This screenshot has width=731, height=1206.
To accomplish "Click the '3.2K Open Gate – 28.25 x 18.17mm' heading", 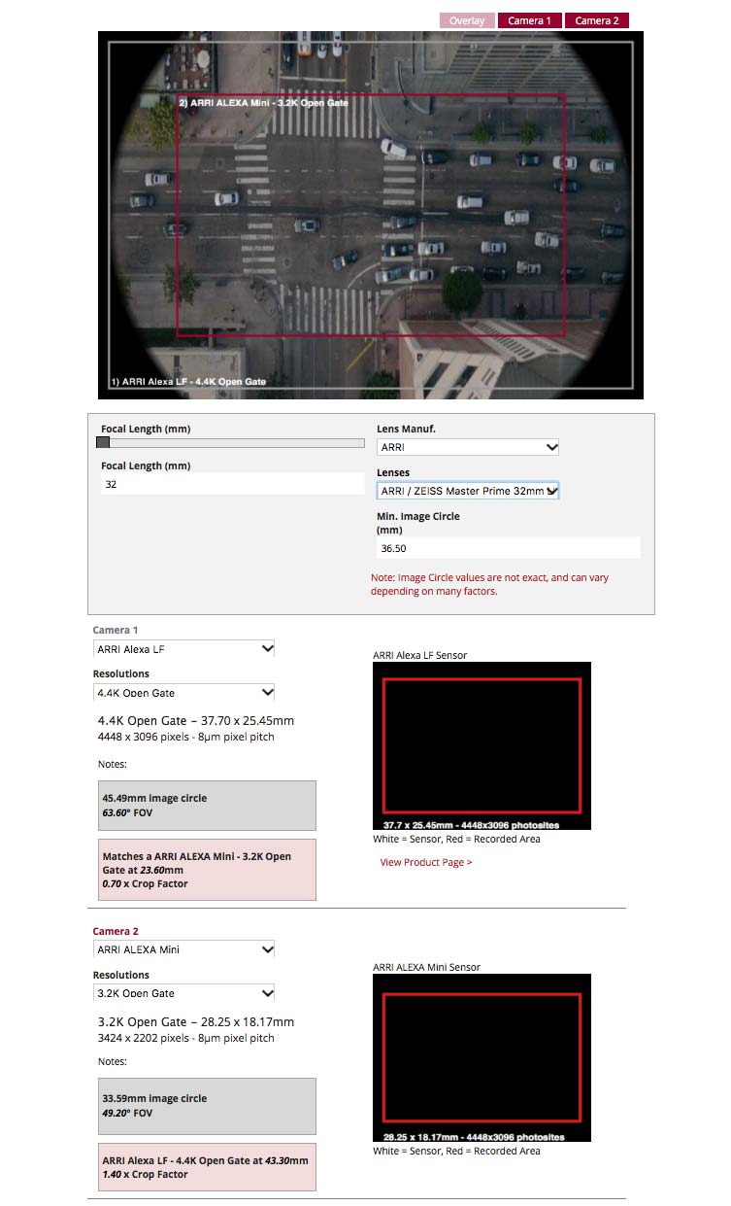I will coord(196,1021).
